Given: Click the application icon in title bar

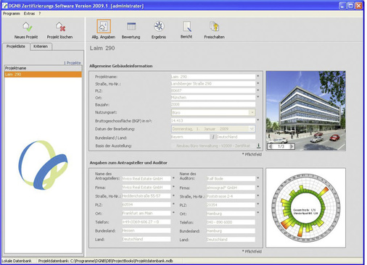Looking at the screenshot, I should tap(4, 5).
